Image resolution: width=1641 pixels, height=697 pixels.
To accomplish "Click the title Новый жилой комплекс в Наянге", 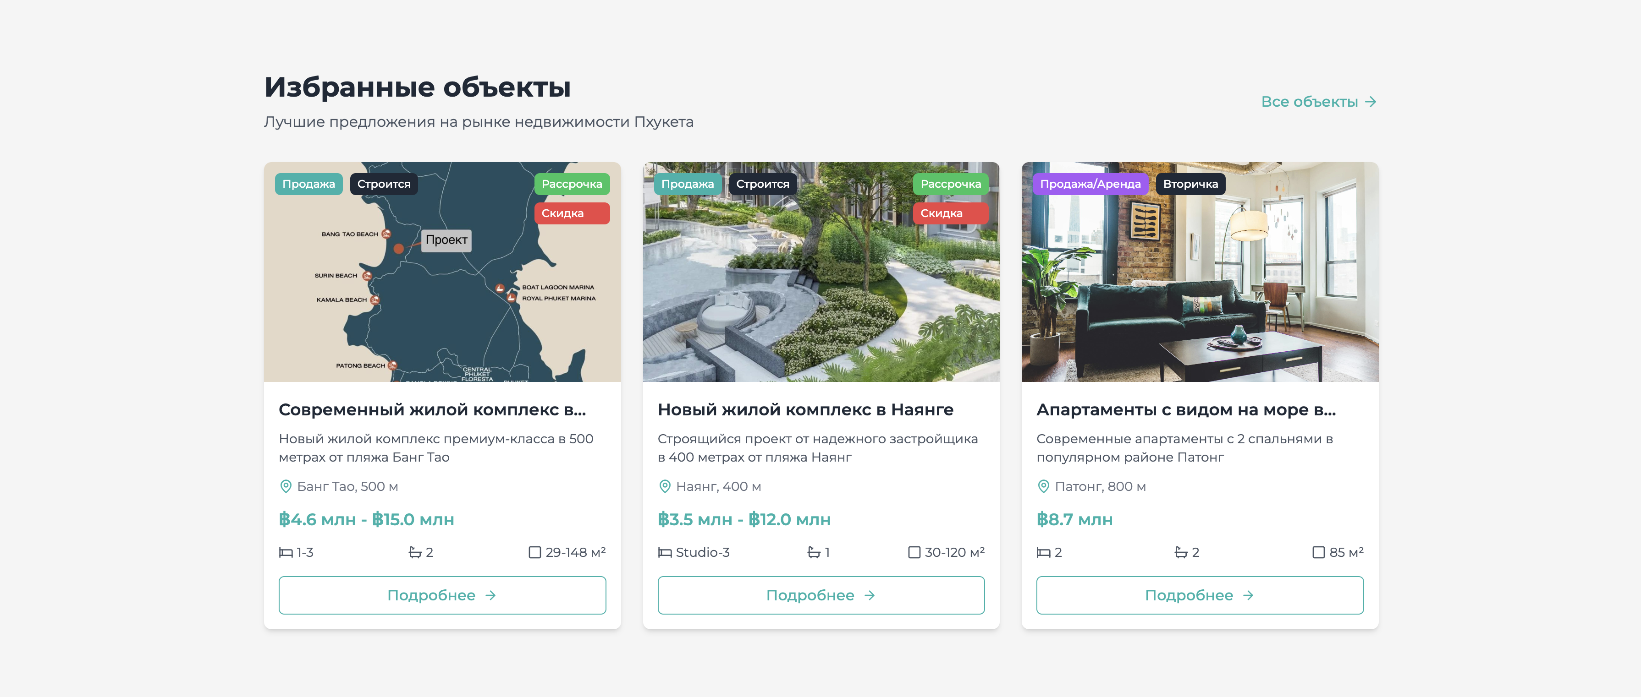I will (x=805, y=409).
